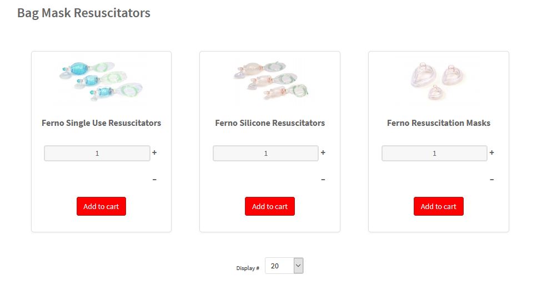
Task: Open the Display # dropdown
Action: [x=284, y=266]
